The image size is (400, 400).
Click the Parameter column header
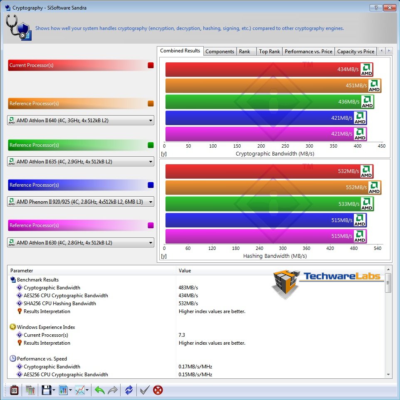pos(92,270)
